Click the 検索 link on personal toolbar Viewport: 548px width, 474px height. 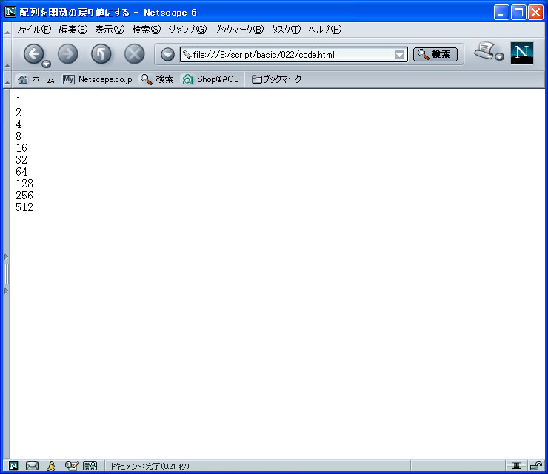(157, 79)
